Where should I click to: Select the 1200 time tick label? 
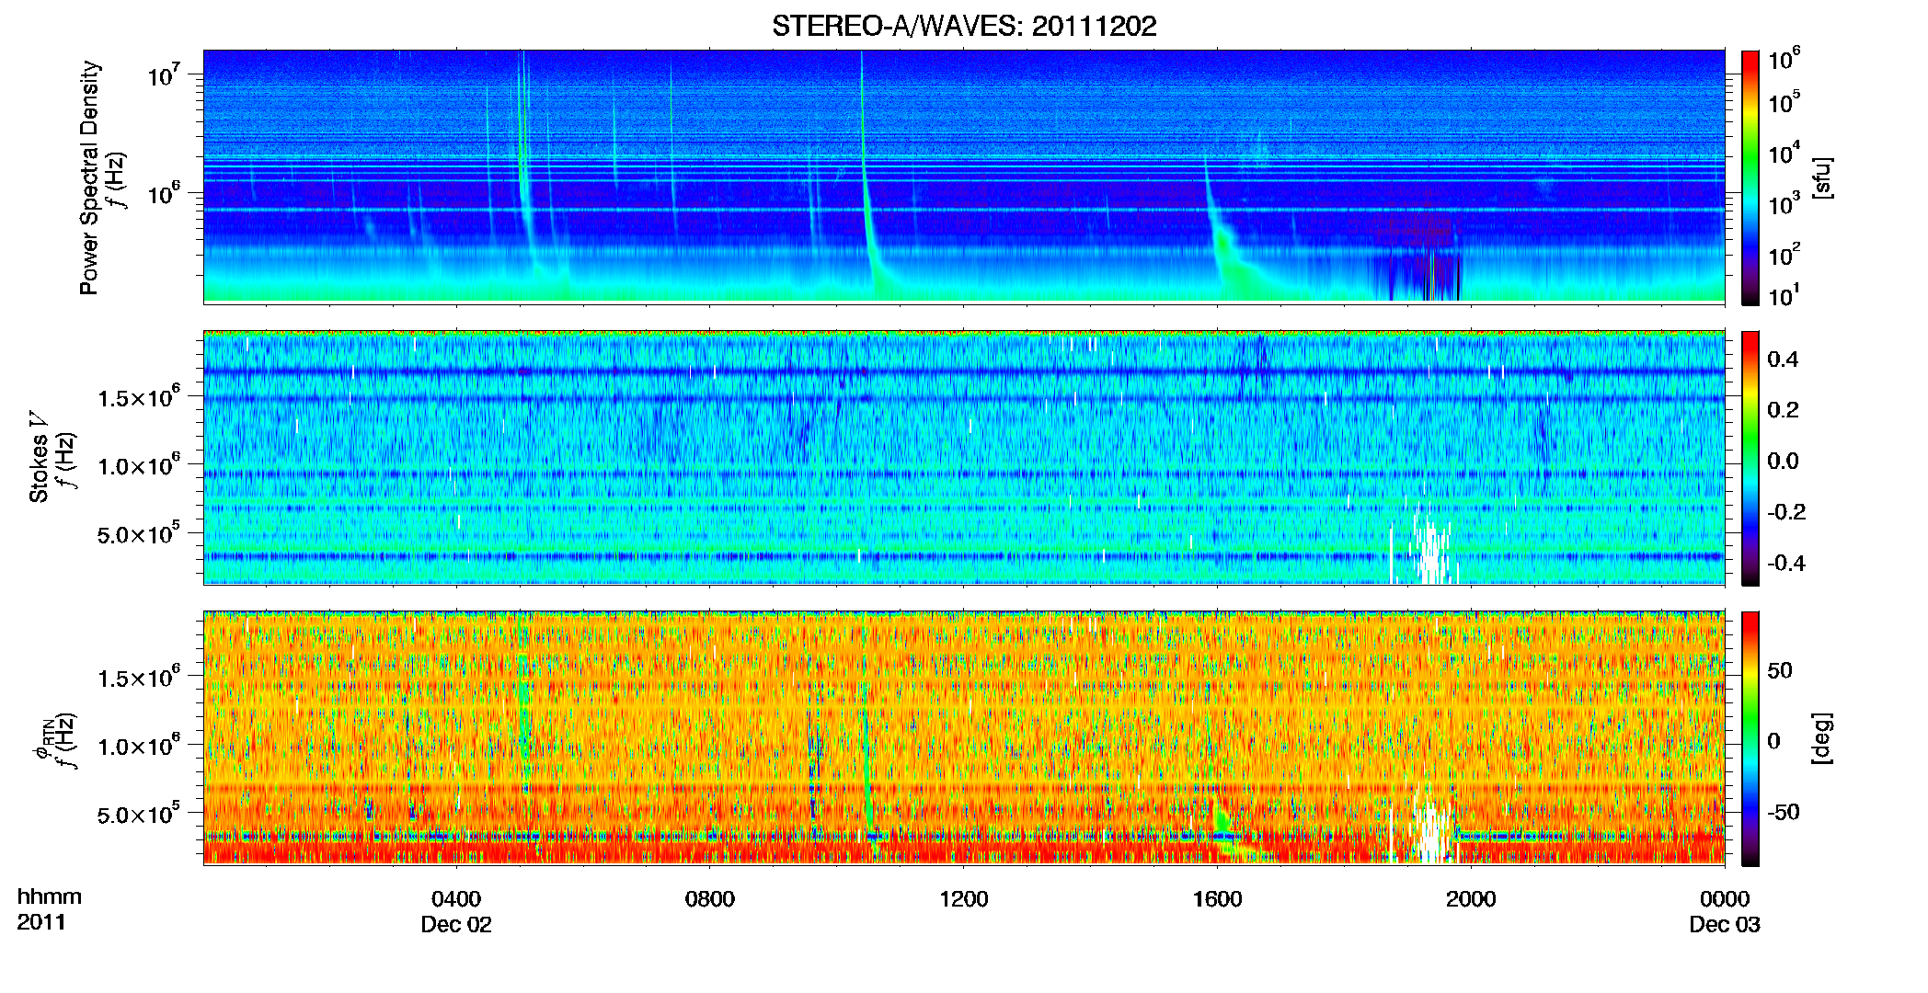964,898
